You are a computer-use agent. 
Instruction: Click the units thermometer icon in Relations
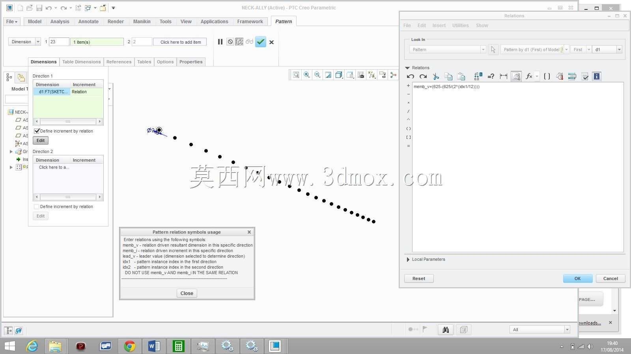pos(560,76)
